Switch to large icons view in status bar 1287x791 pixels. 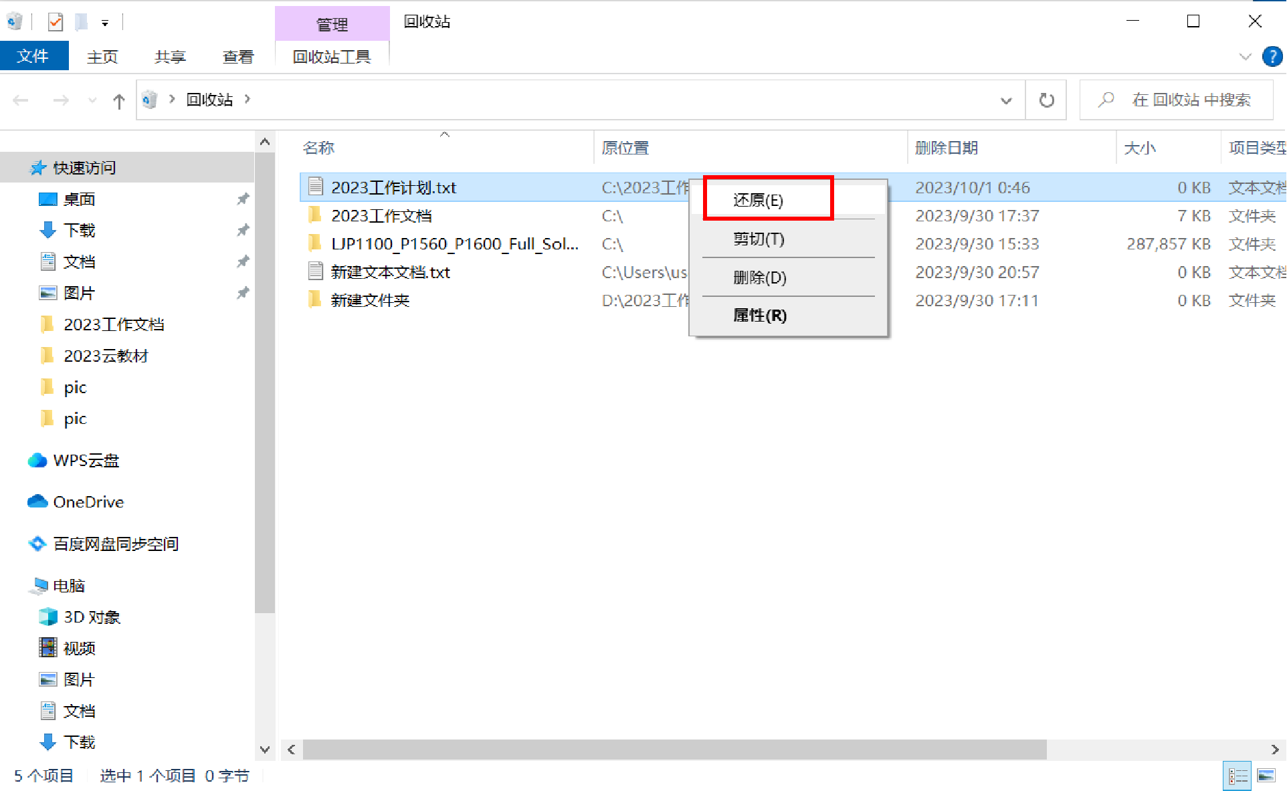(1266, 776)
